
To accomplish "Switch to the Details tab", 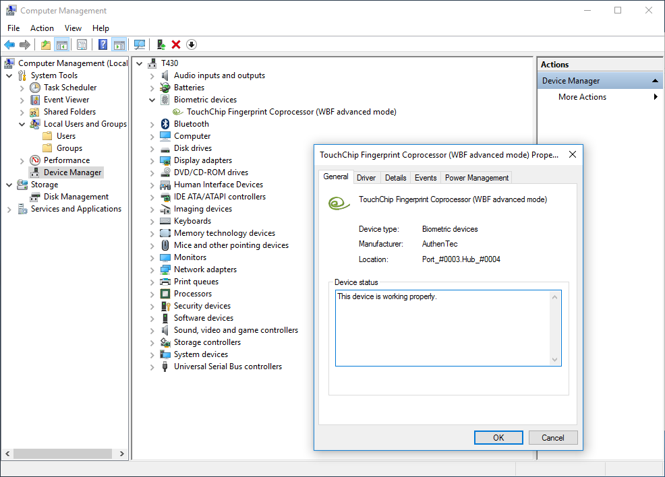I will 396,177.
